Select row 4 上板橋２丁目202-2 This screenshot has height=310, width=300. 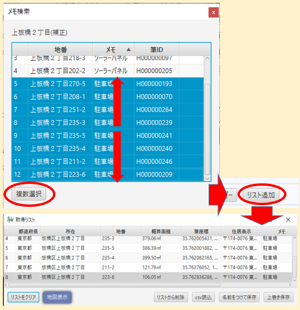coord(108,71)
